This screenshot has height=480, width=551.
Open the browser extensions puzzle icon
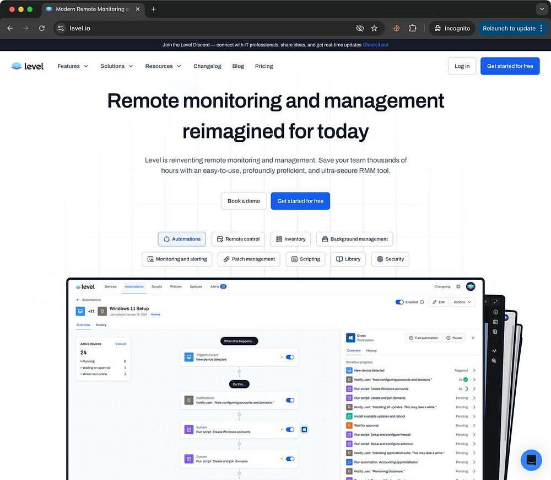tap(413, 28)
